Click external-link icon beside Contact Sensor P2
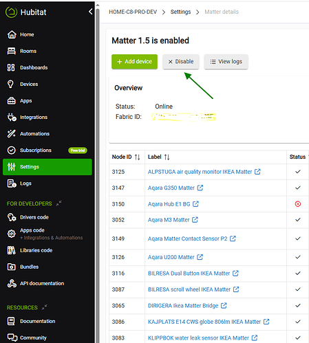 [x=233, y=239]
